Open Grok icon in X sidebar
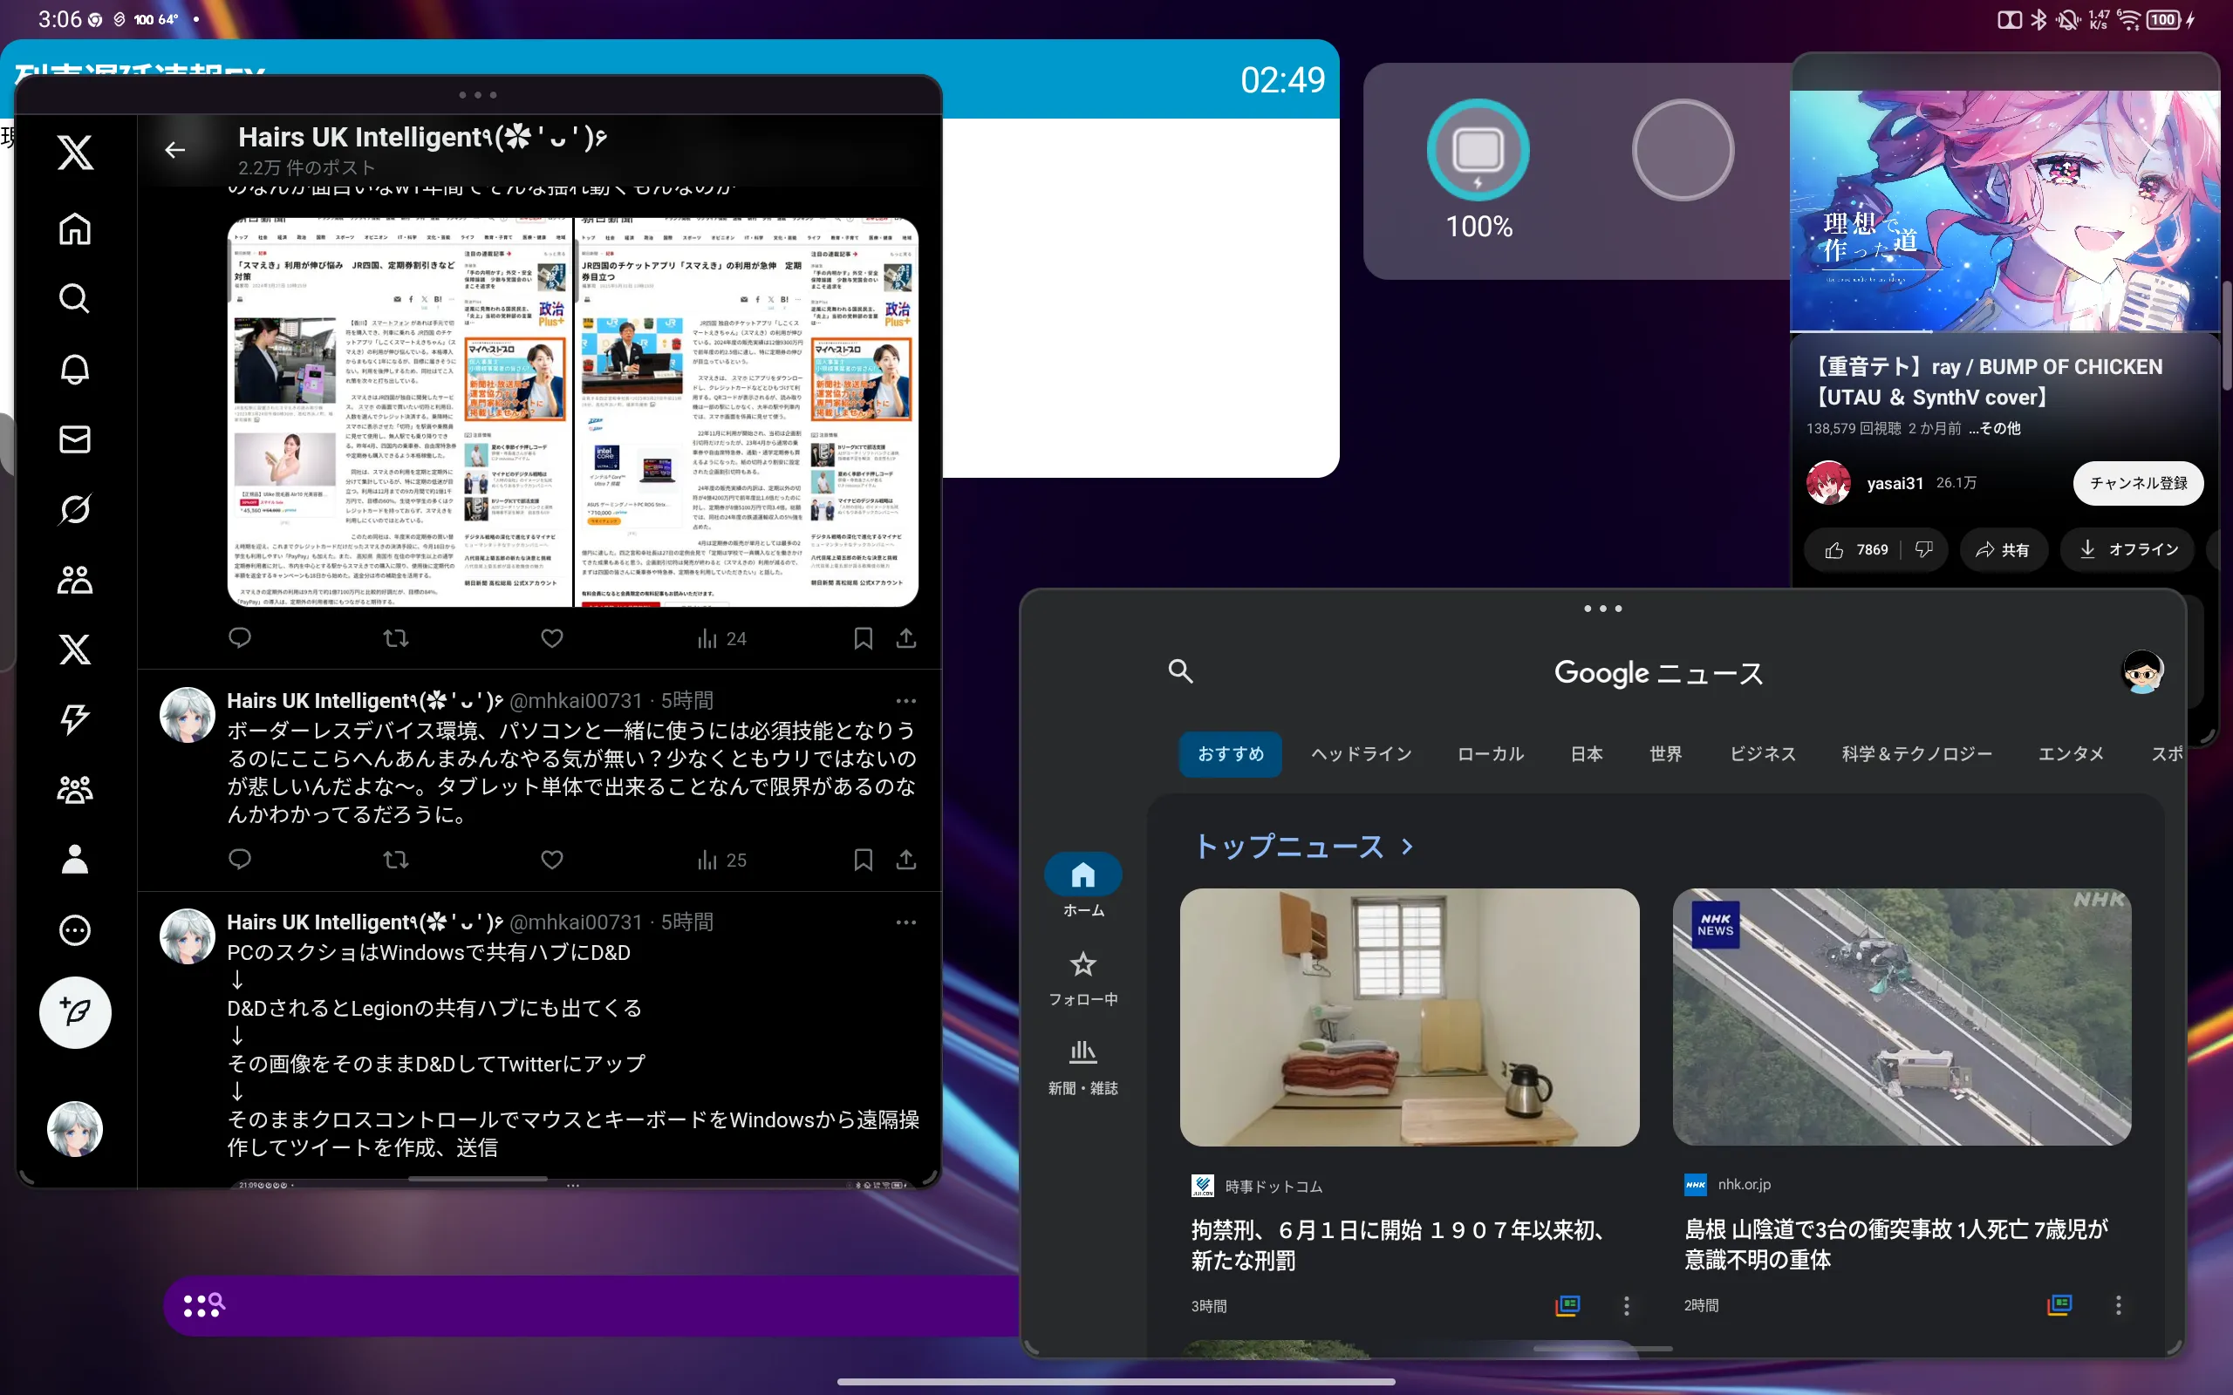Screen dimensions: 2233x1395 [75, 509]
